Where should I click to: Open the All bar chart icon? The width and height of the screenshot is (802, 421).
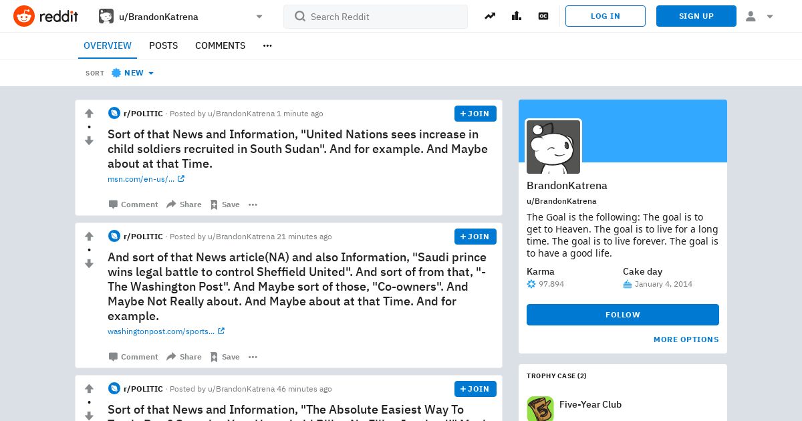tap(517, 16)
